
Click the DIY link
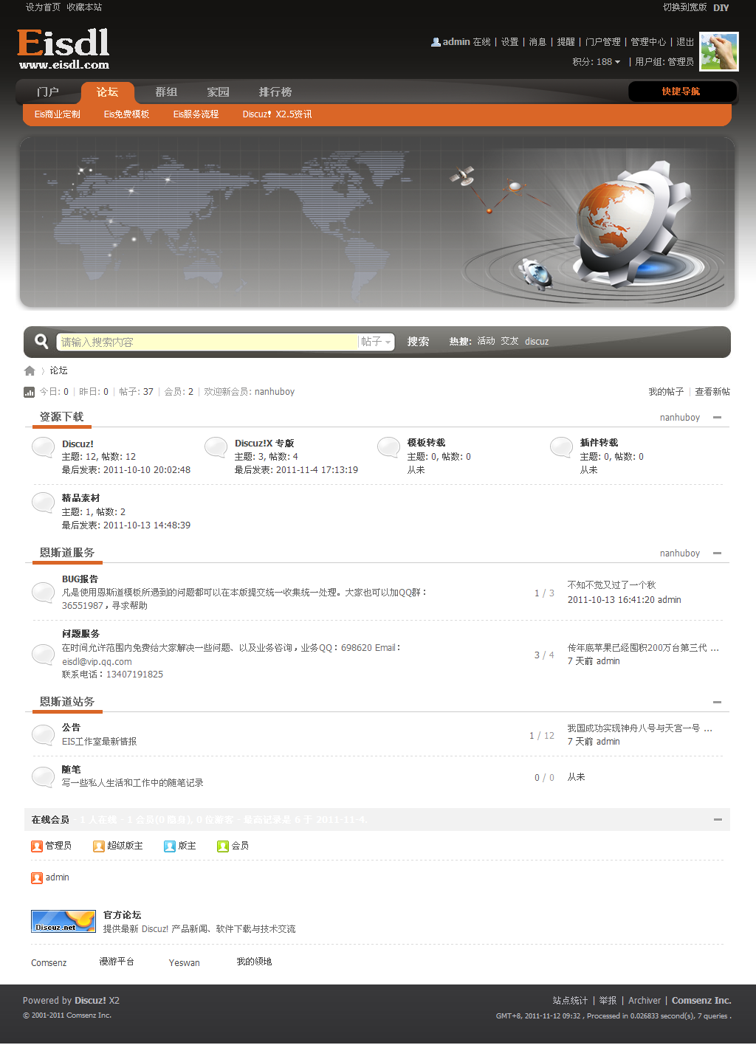point(721,7)
